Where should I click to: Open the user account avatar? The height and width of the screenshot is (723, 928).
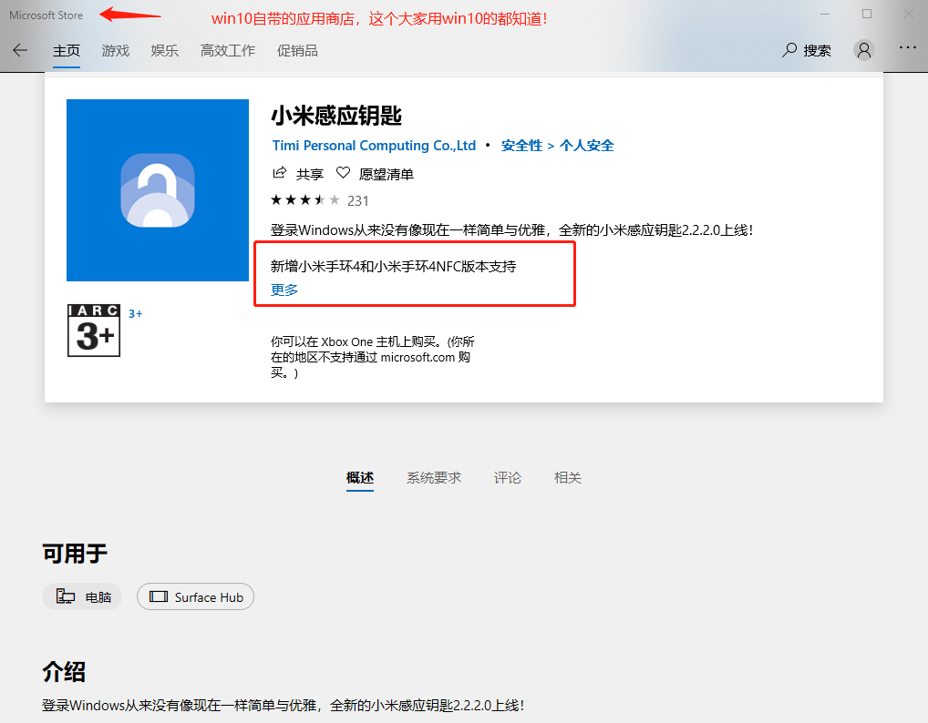coord(863,50)
